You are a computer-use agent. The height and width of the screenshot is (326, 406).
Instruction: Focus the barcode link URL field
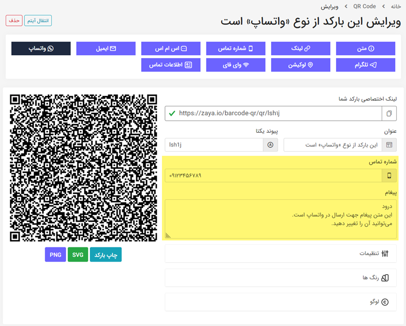click(273, 114)
